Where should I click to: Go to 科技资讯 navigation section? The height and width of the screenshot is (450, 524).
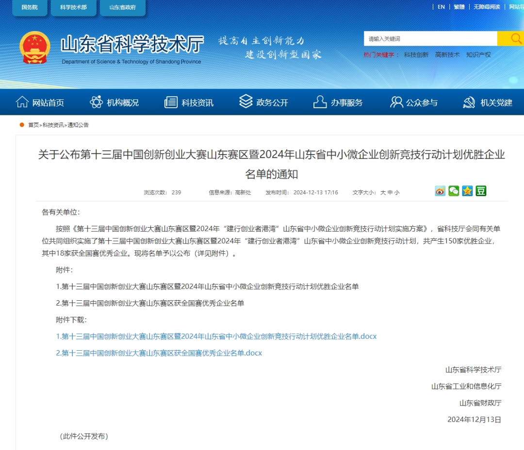point(189,102)
